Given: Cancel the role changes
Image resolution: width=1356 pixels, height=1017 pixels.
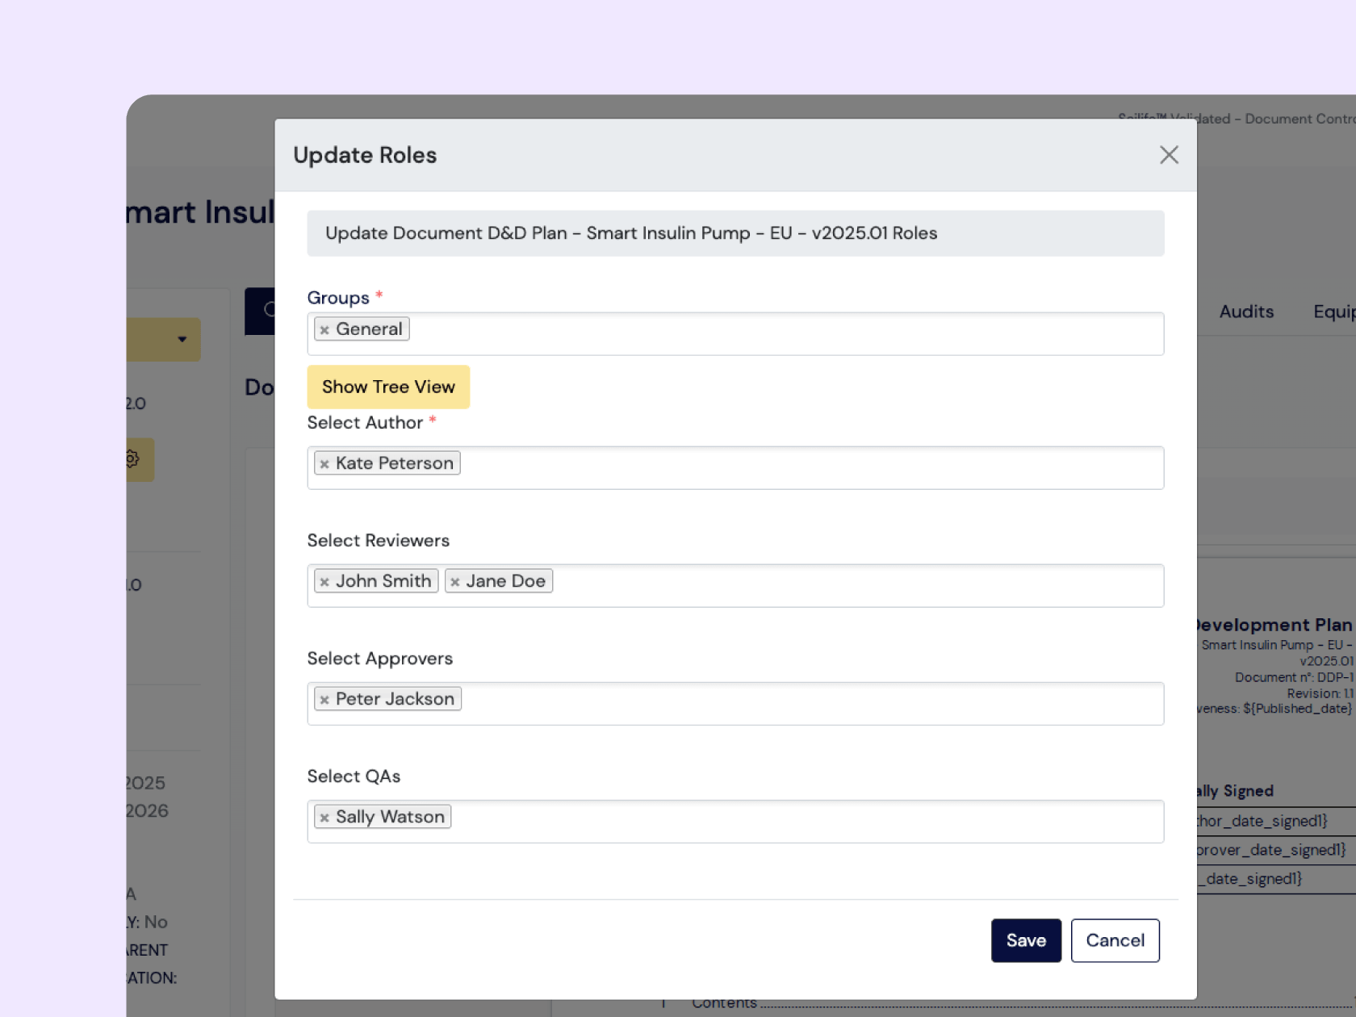Looking at the screenshot, I should point(1115,940).
